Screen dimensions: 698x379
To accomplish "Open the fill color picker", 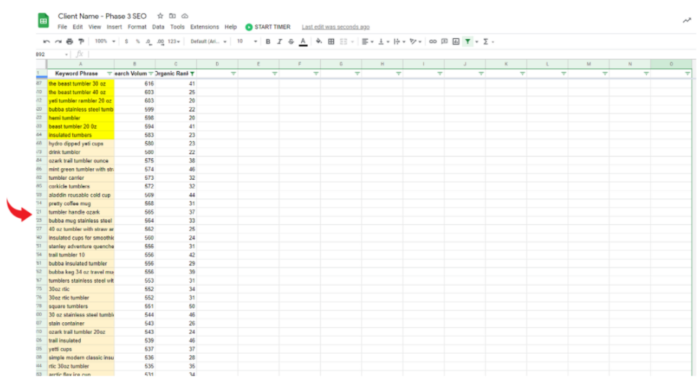I will 318,41.
